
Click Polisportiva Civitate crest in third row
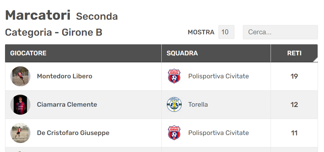pyautogui.click(x=174, y=133)
